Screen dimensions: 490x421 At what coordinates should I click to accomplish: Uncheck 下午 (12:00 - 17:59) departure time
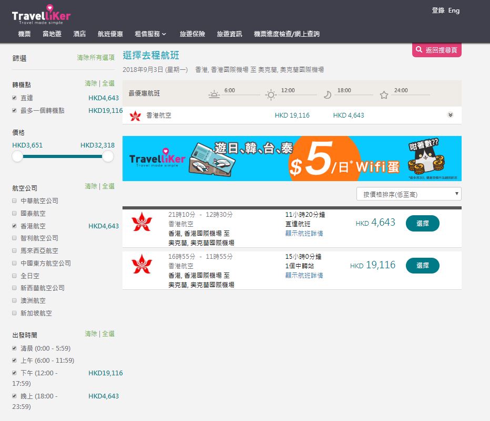pos(14,373)
